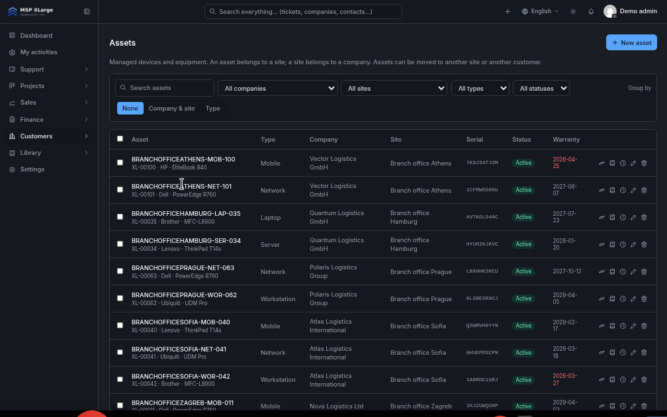Viewport: 667px width, 417px height.
Task: Expand the Support sidebar section
Action: point(49,69)
